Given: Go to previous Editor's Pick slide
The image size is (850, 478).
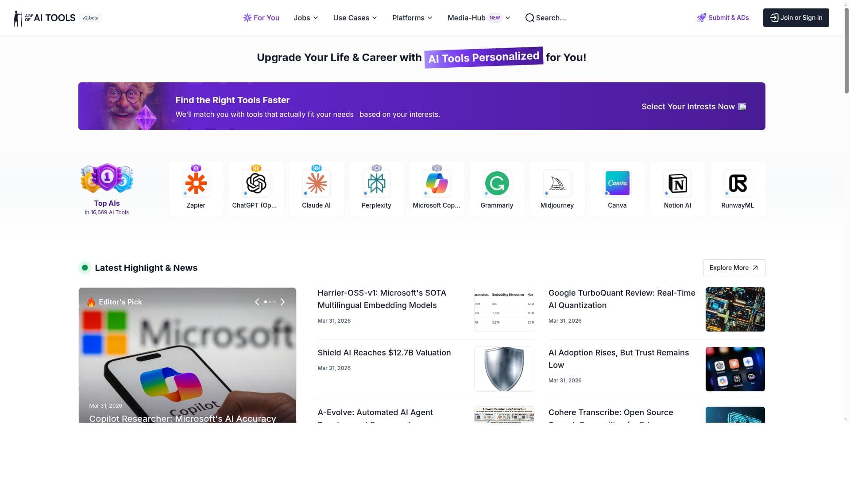Looking at the screenshot, I should (257, 302).
